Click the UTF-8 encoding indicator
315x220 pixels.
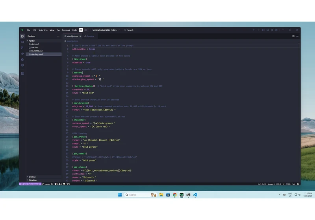pyautogui.click(x=279, y=184)
